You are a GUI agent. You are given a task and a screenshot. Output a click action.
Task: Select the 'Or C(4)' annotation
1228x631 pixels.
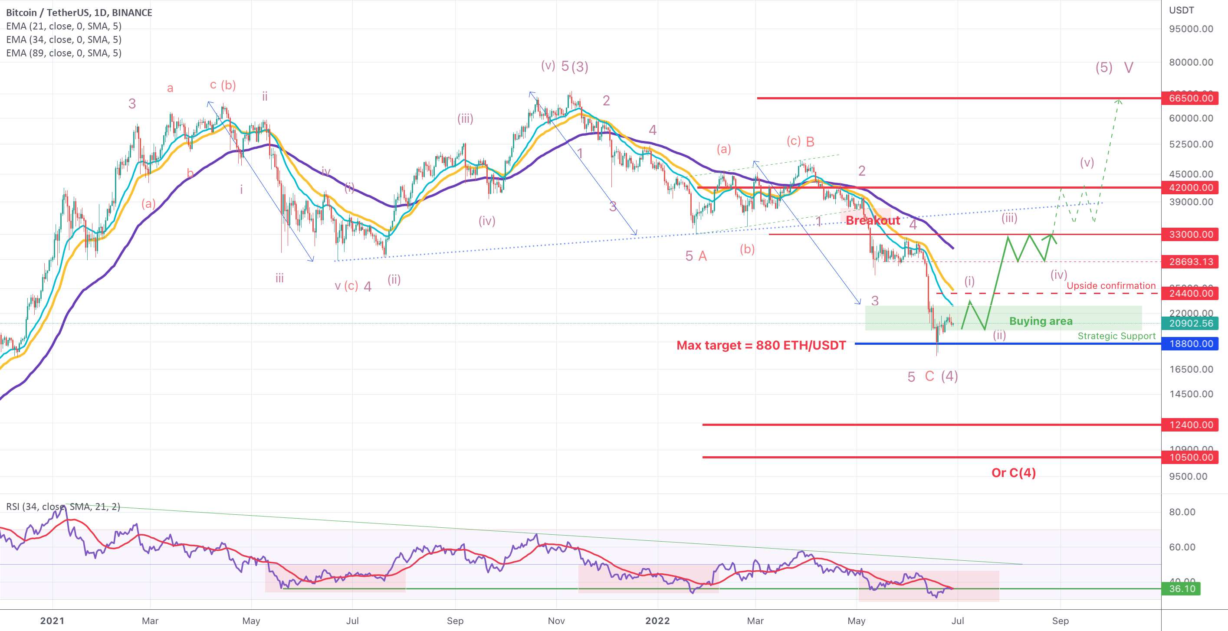click(x=1014, y=473)
